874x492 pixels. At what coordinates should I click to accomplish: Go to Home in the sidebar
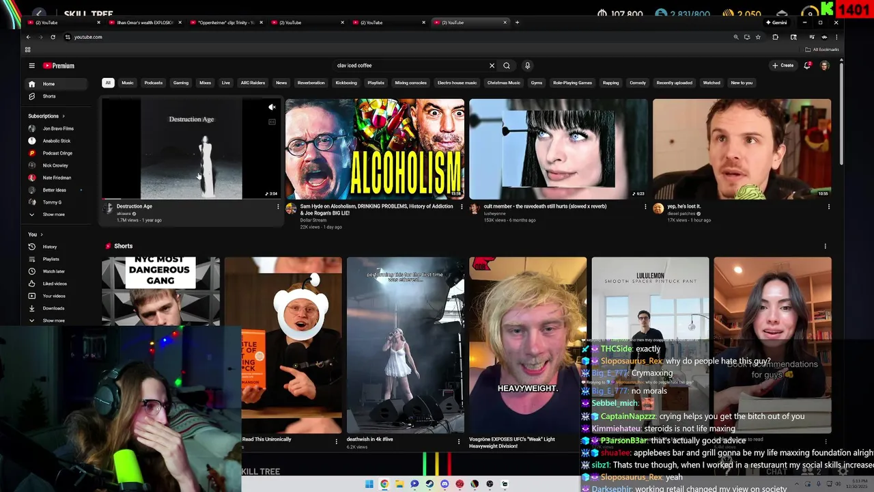(x=57, y=84)
